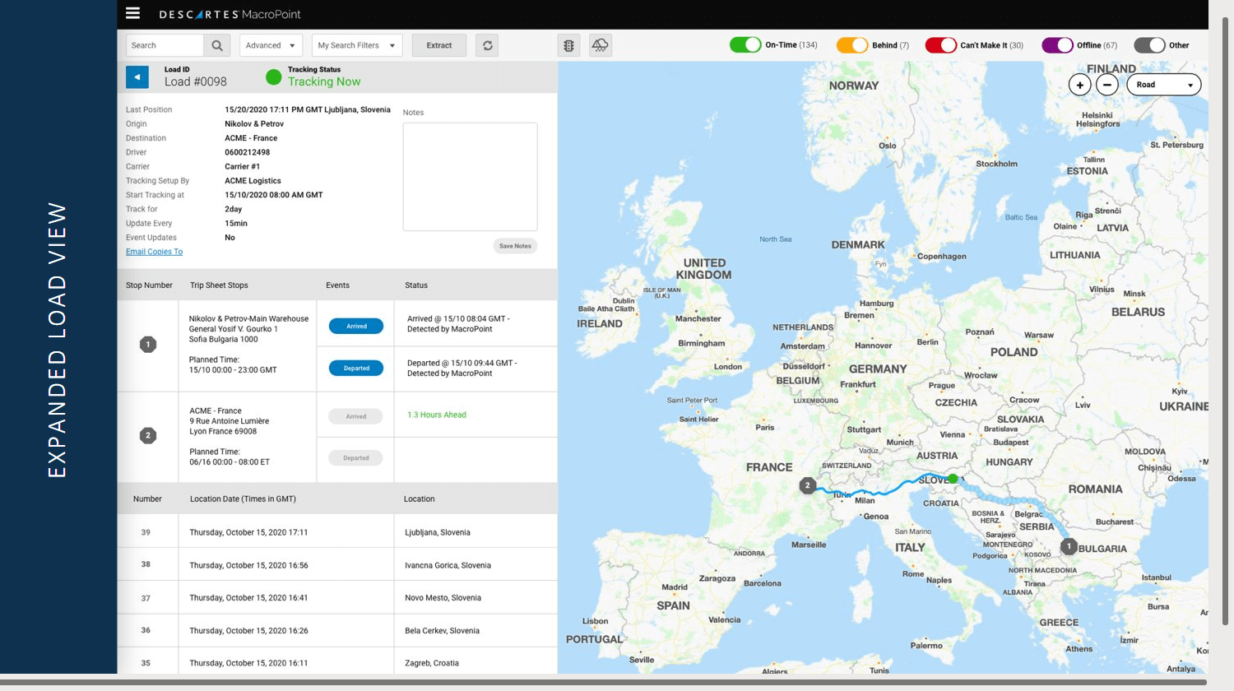Click the grey Arrived button for stop 2

(356, 416)
